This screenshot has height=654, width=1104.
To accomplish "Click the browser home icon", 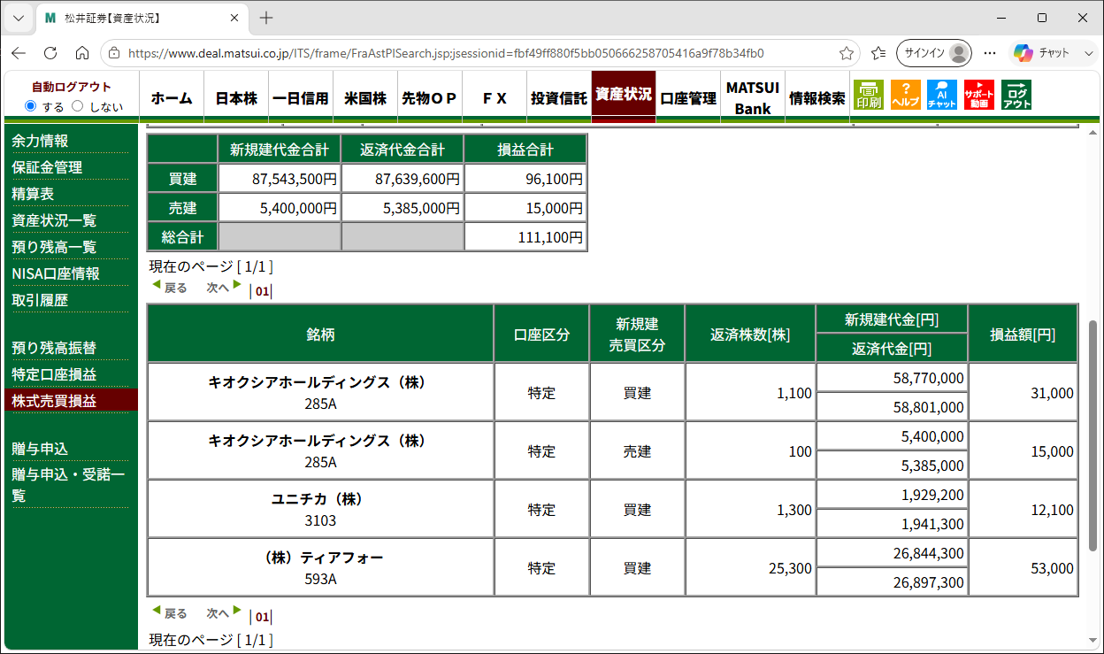I will tap(81, 53).
